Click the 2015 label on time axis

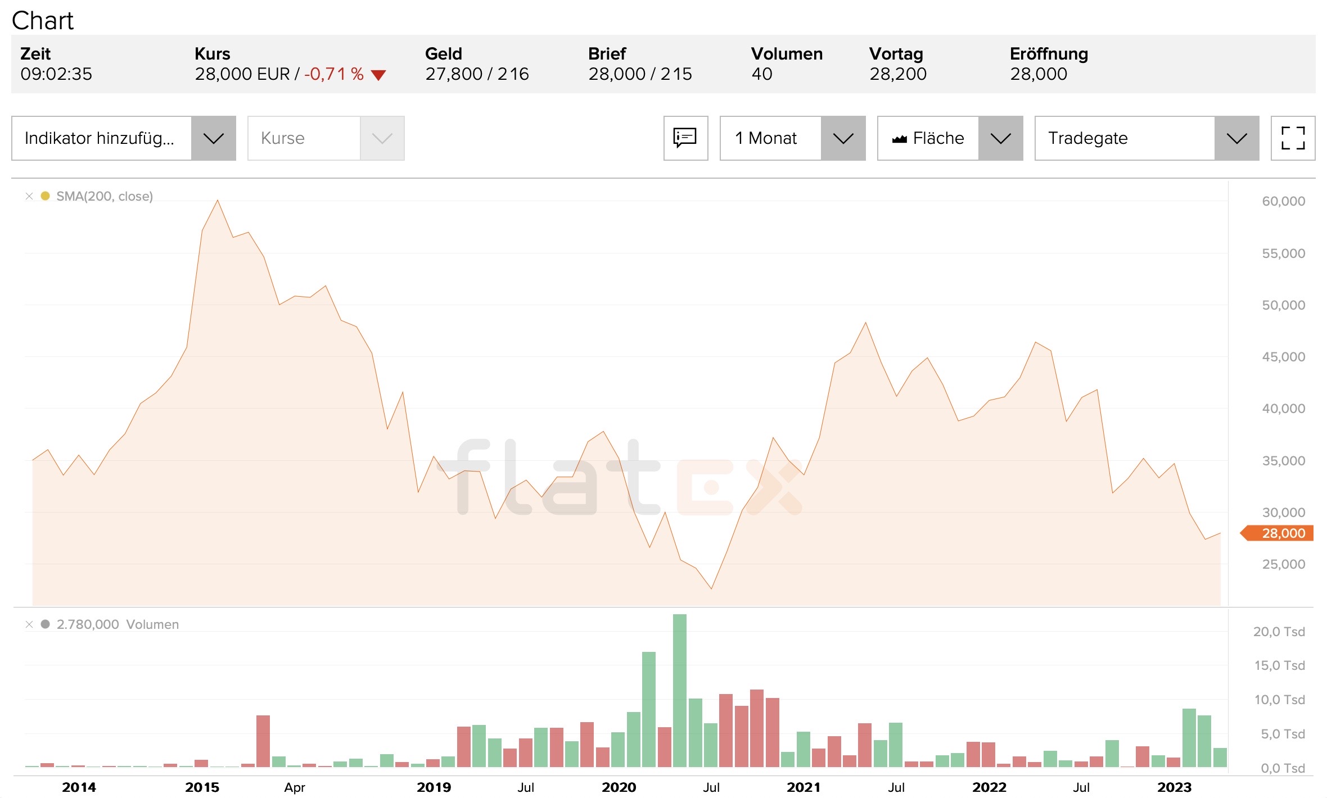click(202, 787)
